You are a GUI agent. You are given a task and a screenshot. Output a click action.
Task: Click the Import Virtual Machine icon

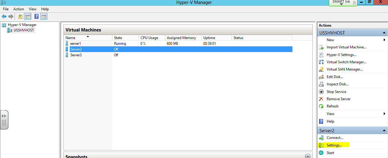coord(321,48)
